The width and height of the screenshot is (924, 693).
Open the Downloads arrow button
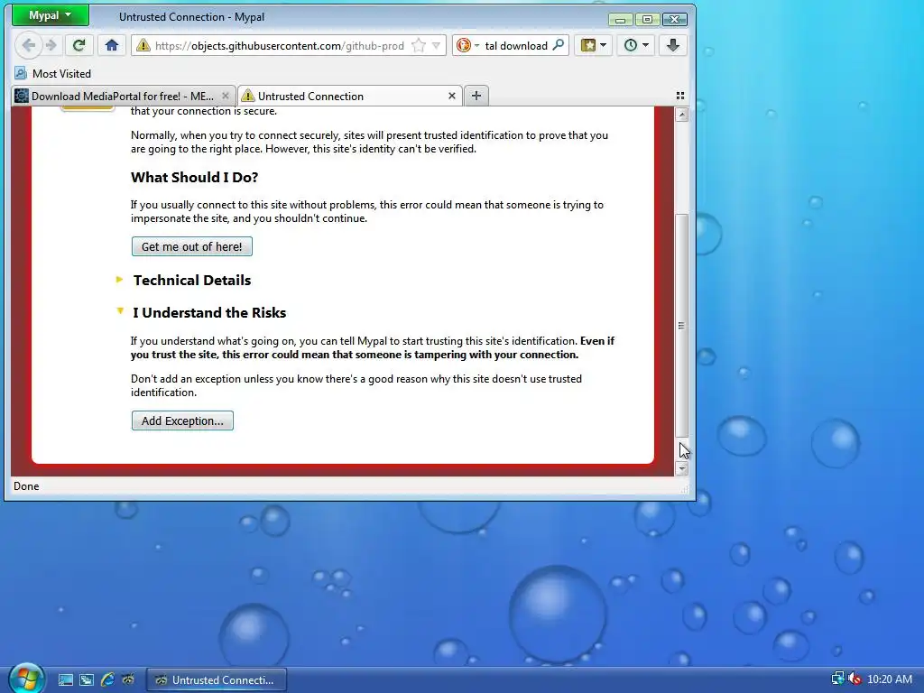(673, 45)
